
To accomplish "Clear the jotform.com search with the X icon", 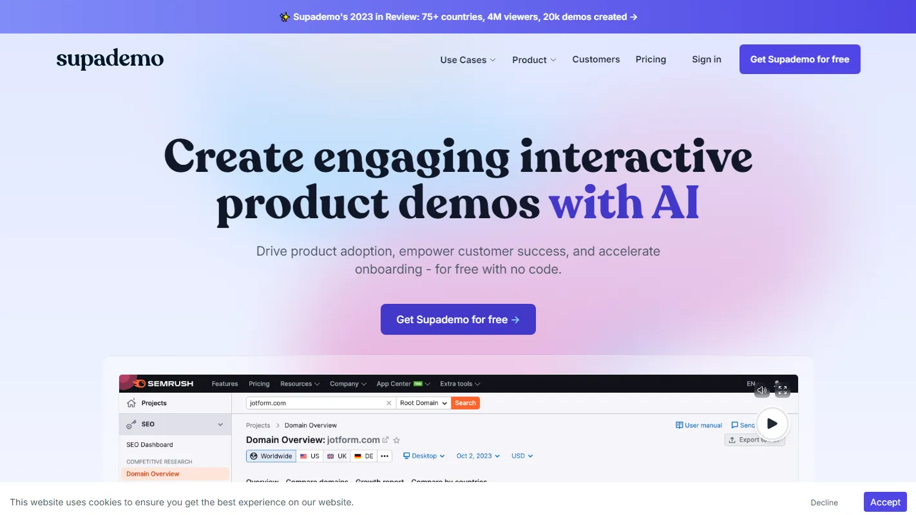I will 389,402.
